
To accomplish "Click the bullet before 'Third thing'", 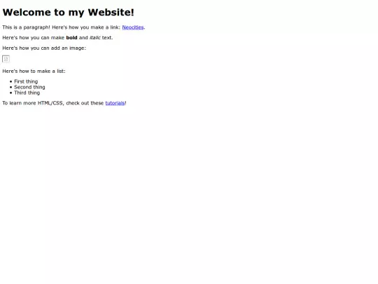I will pos(10,93).
